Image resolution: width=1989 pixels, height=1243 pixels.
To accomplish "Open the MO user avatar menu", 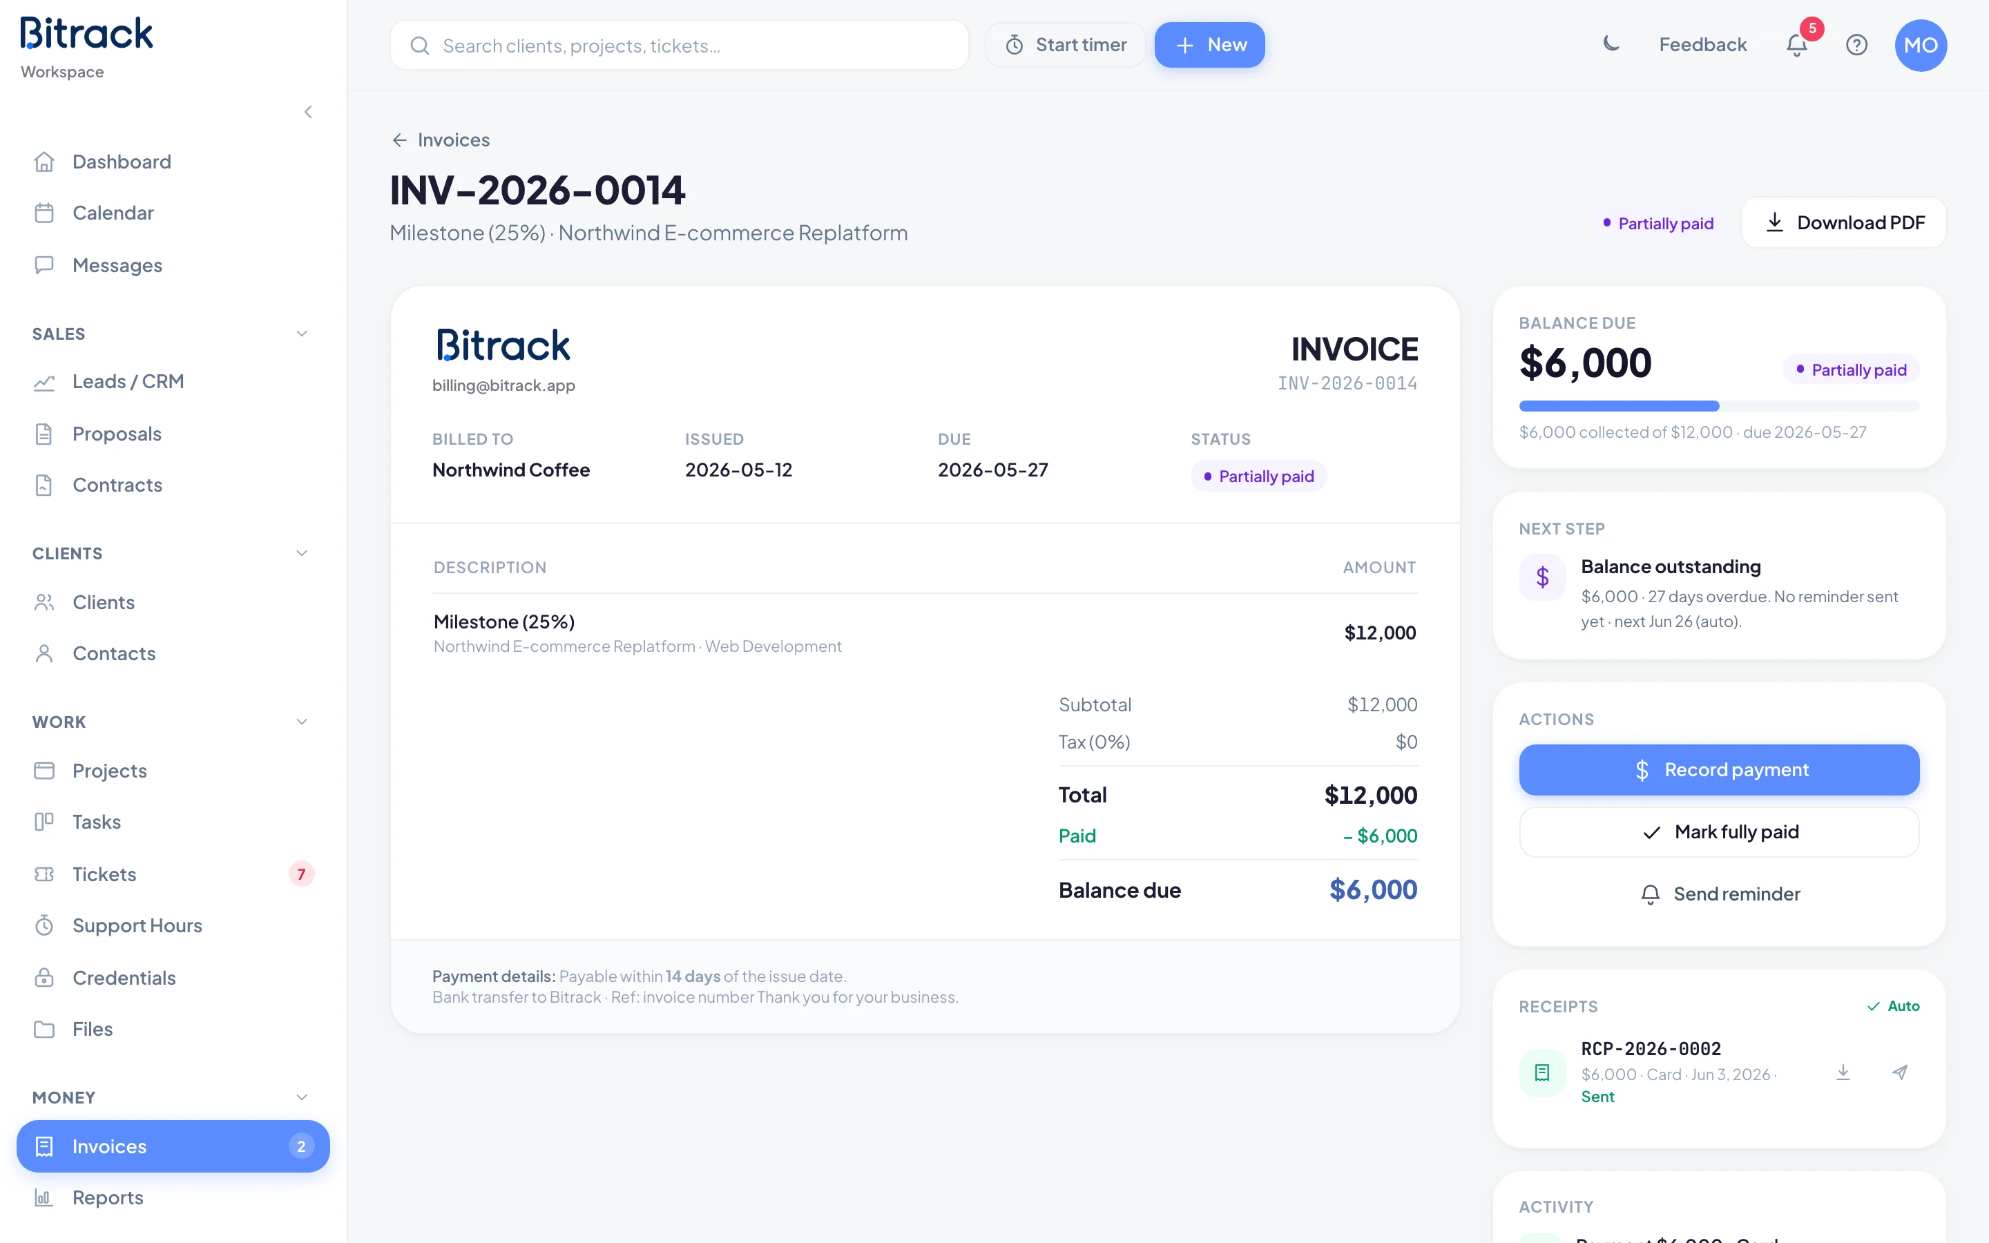I will 1921,44.
